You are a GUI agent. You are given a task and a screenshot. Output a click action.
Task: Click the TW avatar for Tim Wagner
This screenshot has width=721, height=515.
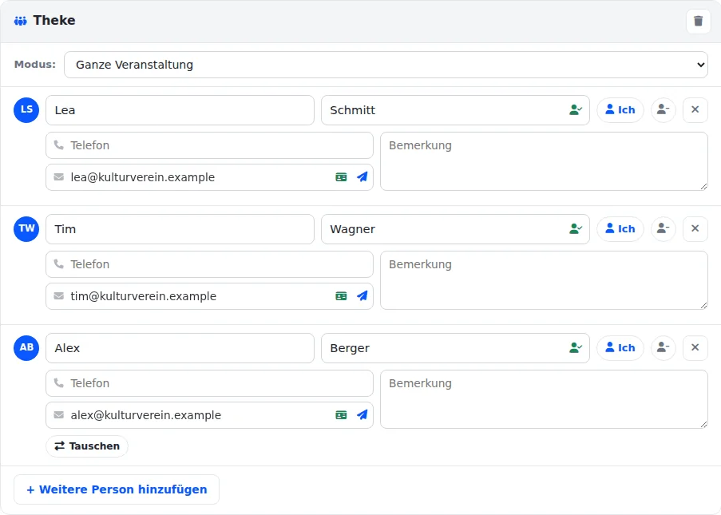point(26,229)
